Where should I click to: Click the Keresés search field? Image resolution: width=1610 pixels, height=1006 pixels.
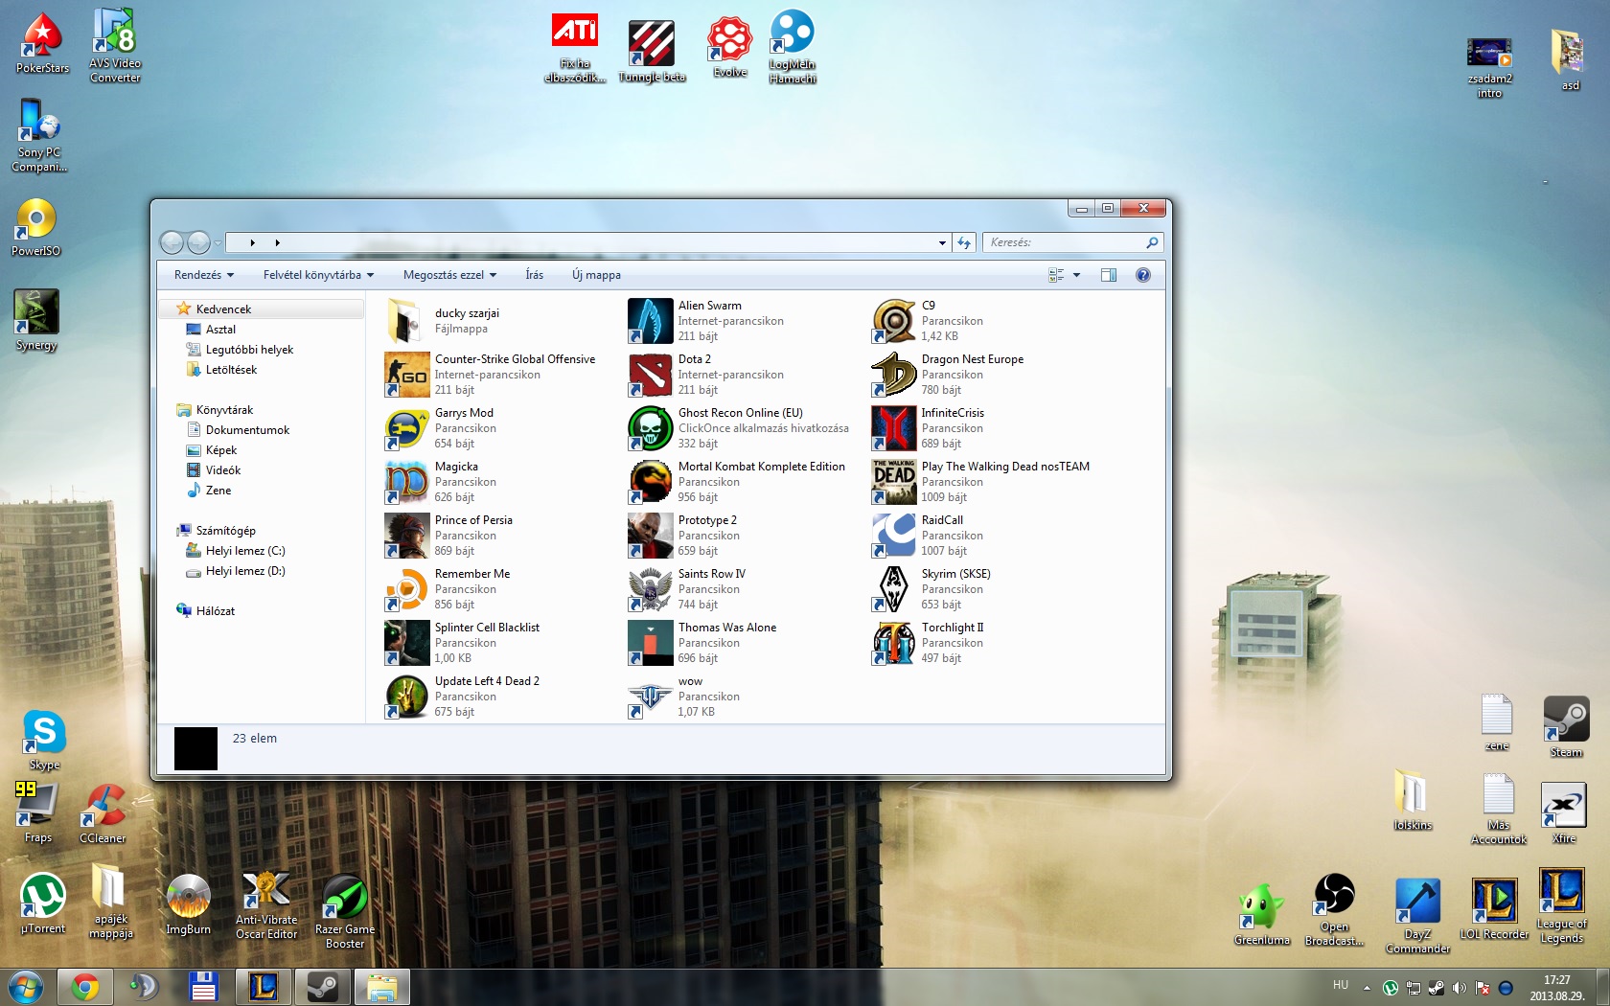point(1073,243)
